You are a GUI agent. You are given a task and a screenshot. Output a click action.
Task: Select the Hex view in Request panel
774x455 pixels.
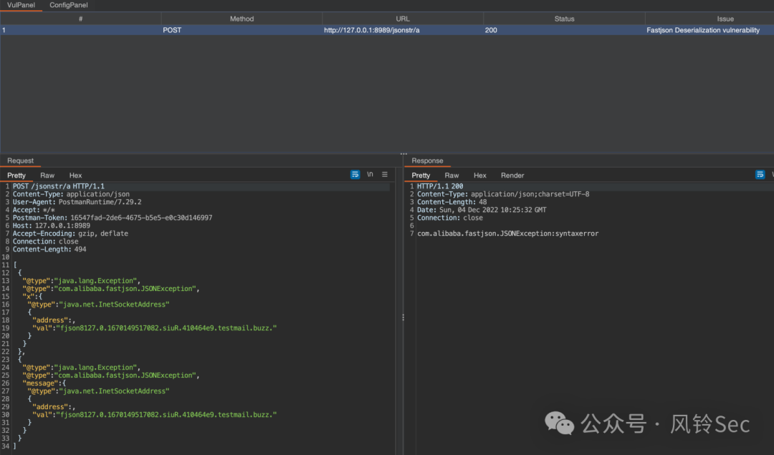click(x=75, y=175)
